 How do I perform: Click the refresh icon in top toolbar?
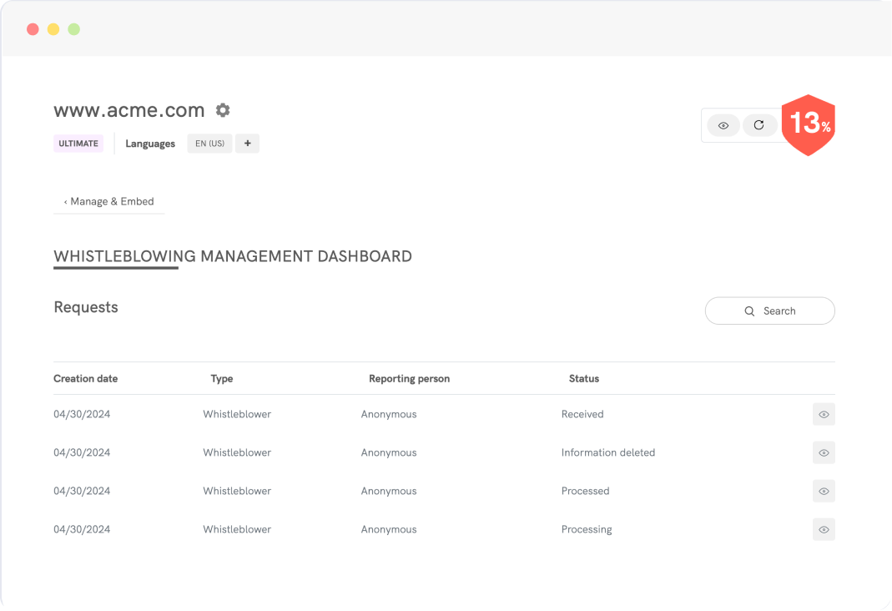(758, 125)
